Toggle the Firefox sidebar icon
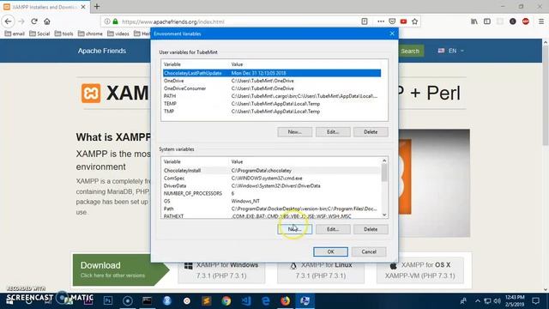The width and height of the screenshot is (549, 309). (487, 21)
